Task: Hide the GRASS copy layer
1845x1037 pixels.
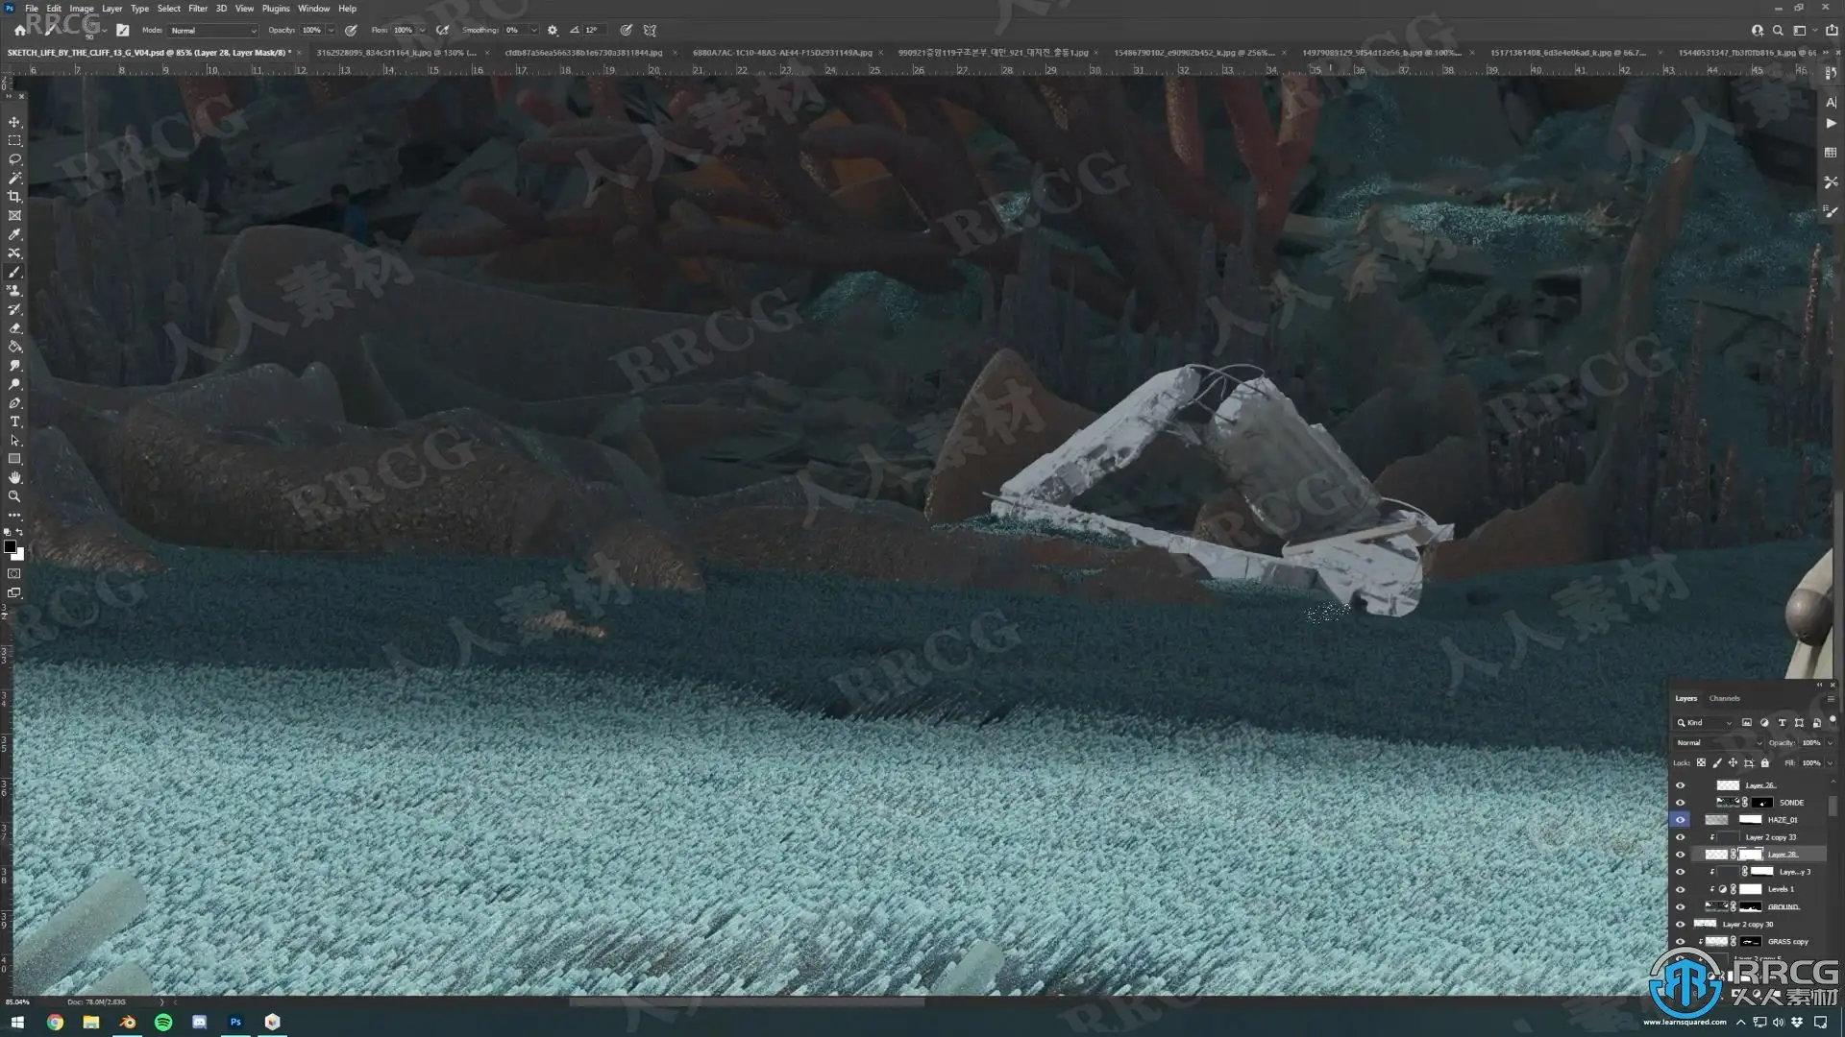Action: 1680,941
